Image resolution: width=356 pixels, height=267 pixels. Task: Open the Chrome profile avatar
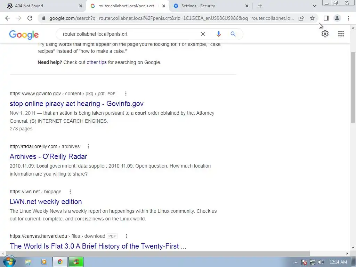pos(337,18)
